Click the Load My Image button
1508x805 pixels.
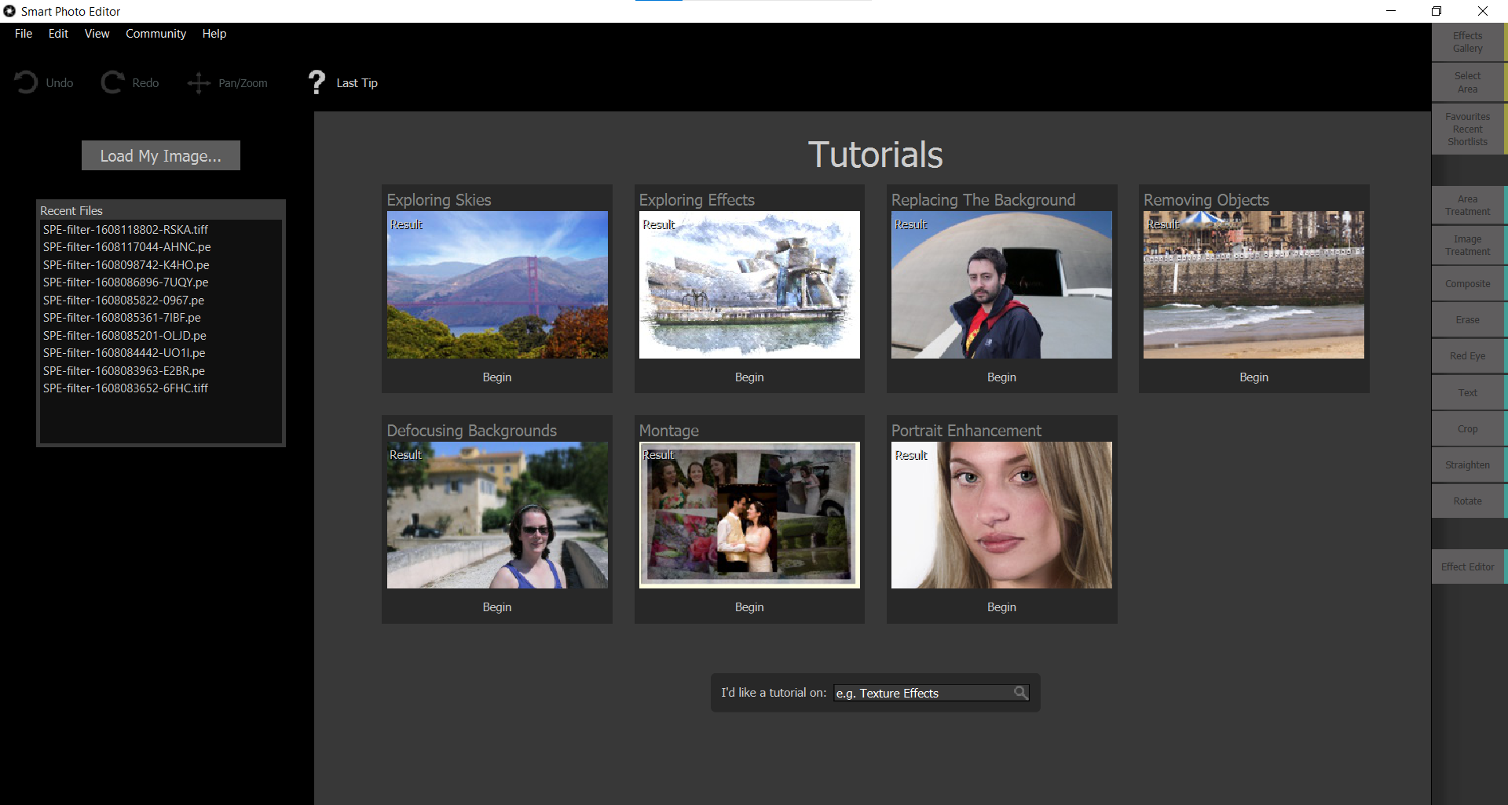point(161,156)
